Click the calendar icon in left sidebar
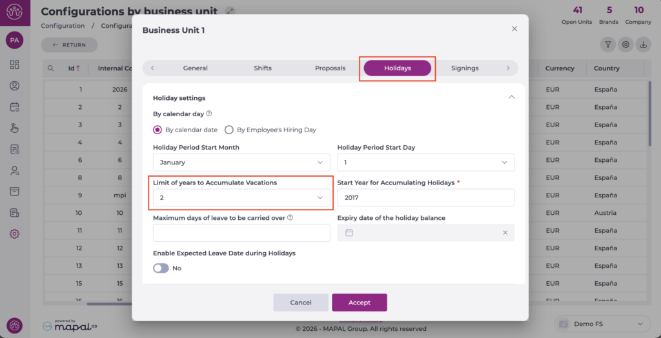The height and width of the screenshot is (338, 661). pos(14,107)
